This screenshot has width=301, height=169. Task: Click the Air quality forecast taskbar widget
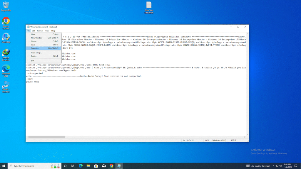tap(258, 166)
